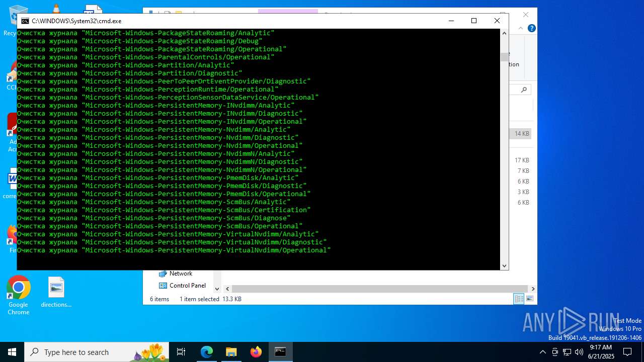
Task: Click the VirtualNvdimm/Operational log line
Action: (x=174, y=250)
